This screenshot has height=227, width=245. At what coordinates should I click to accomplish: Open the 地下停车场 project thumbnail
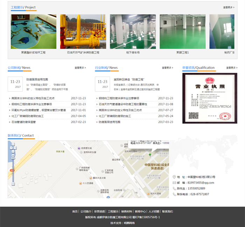133,32
